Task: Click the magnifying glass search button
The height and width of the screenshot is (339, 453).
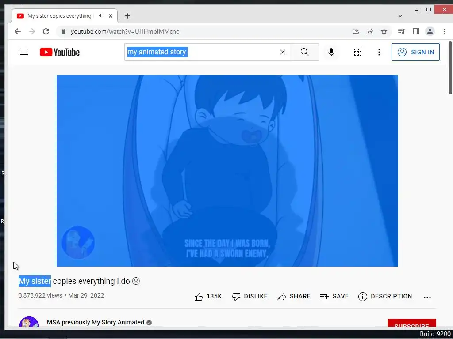Action: click(305, 52)
